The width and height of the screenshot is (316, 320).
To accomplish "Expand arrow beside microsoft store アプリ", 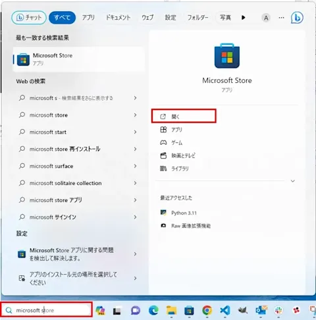I will coord(135,200).
